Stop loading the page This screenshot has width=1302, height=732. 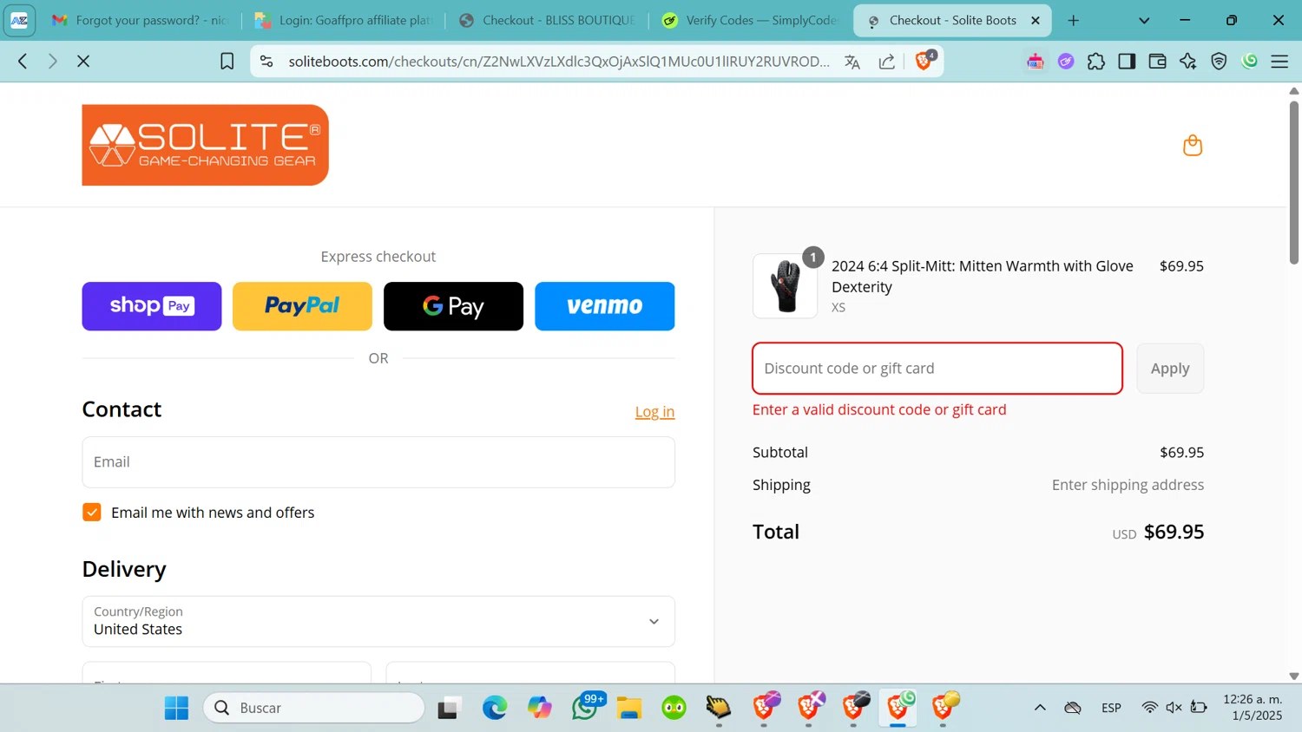pos(83,61)
